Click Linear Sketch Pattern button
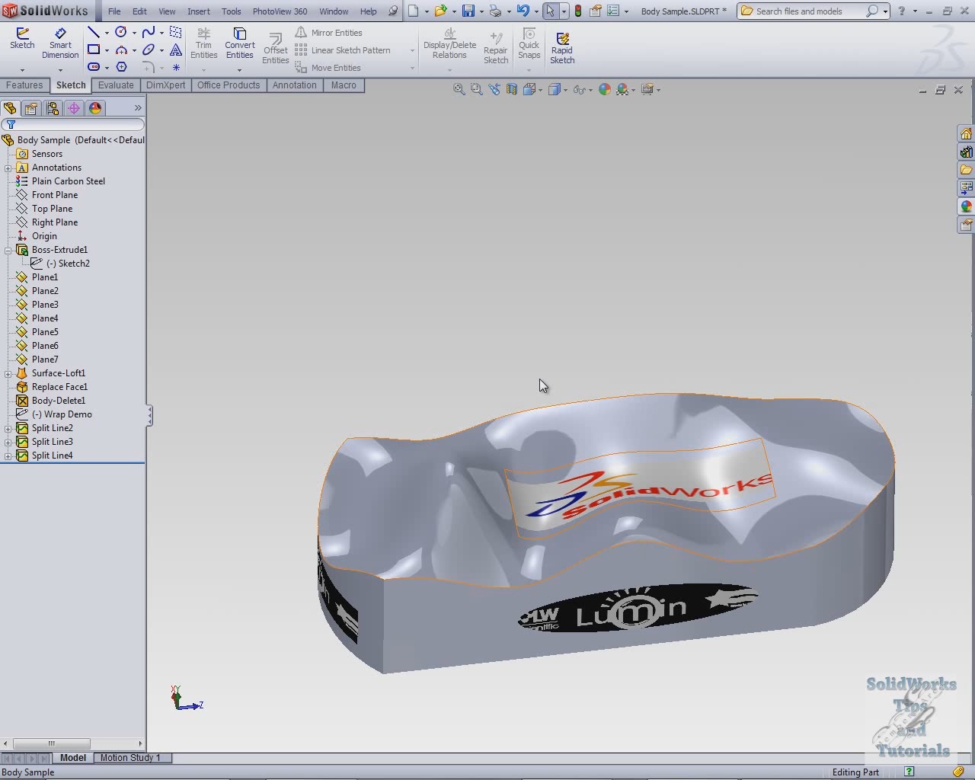Screen dimensions: 975x780 pos(343,50)
